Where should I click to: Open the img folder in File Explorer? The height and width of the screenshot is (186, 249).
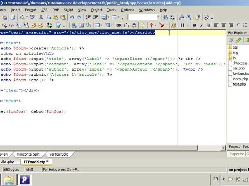coord(233,52)
